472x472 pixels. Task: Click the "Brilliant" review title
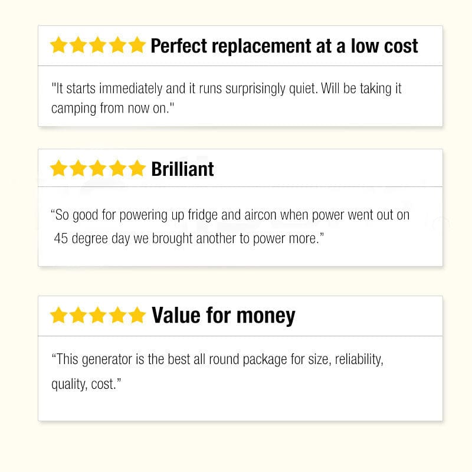click(x=182, y=169)
